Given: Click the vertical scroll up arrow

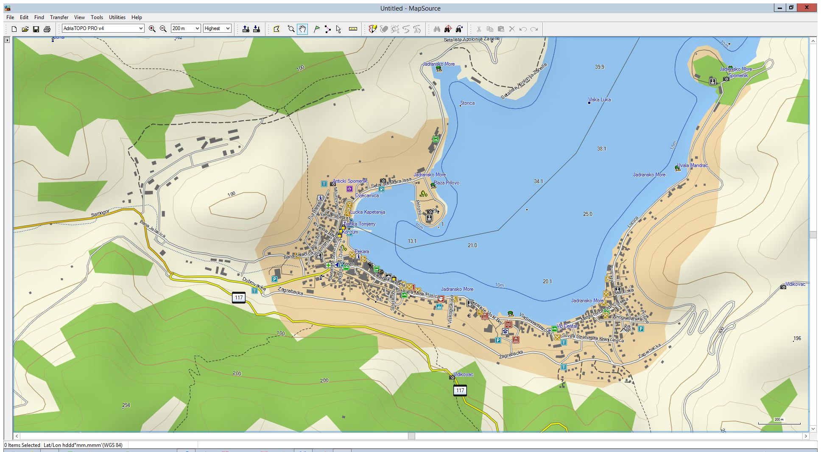Looking at the screenshot, I should (x=813, y=41).
